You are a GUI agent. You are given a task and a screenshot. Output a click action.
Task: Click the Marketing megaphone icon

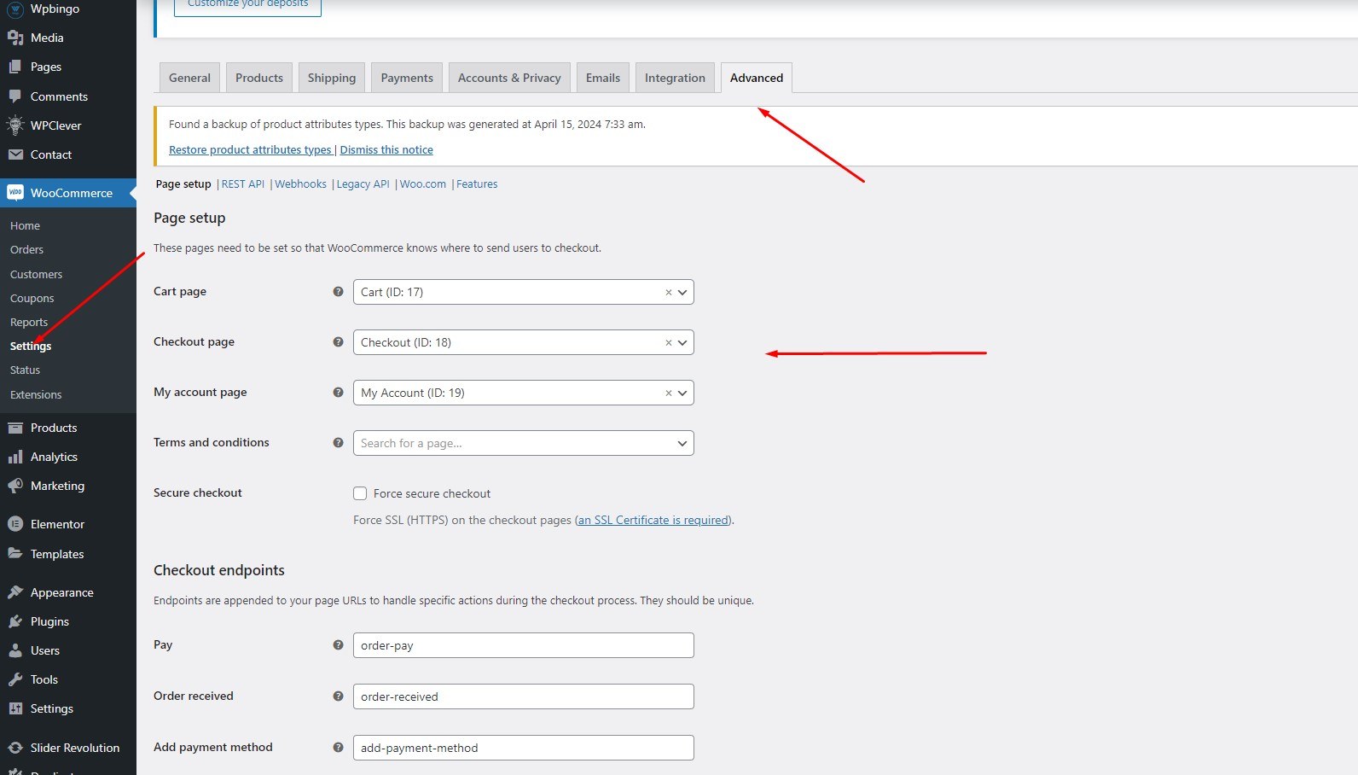[x=15, y=486]
